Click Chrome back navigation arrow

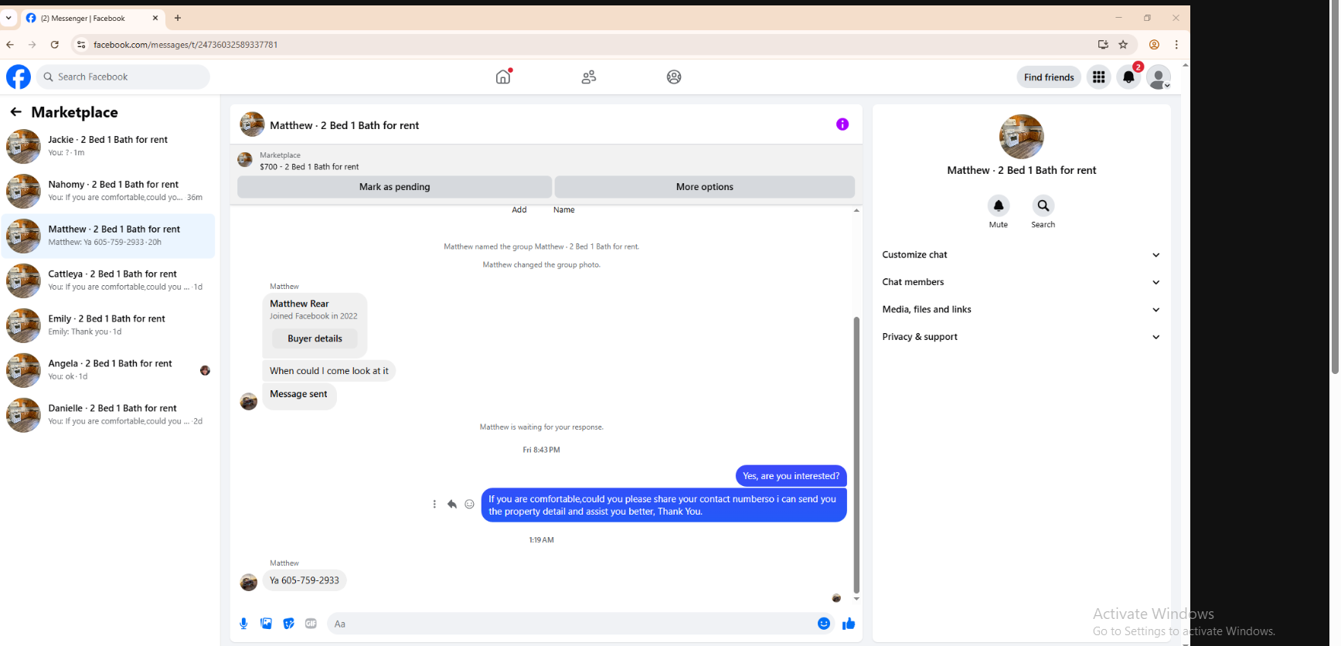(10, 45)
